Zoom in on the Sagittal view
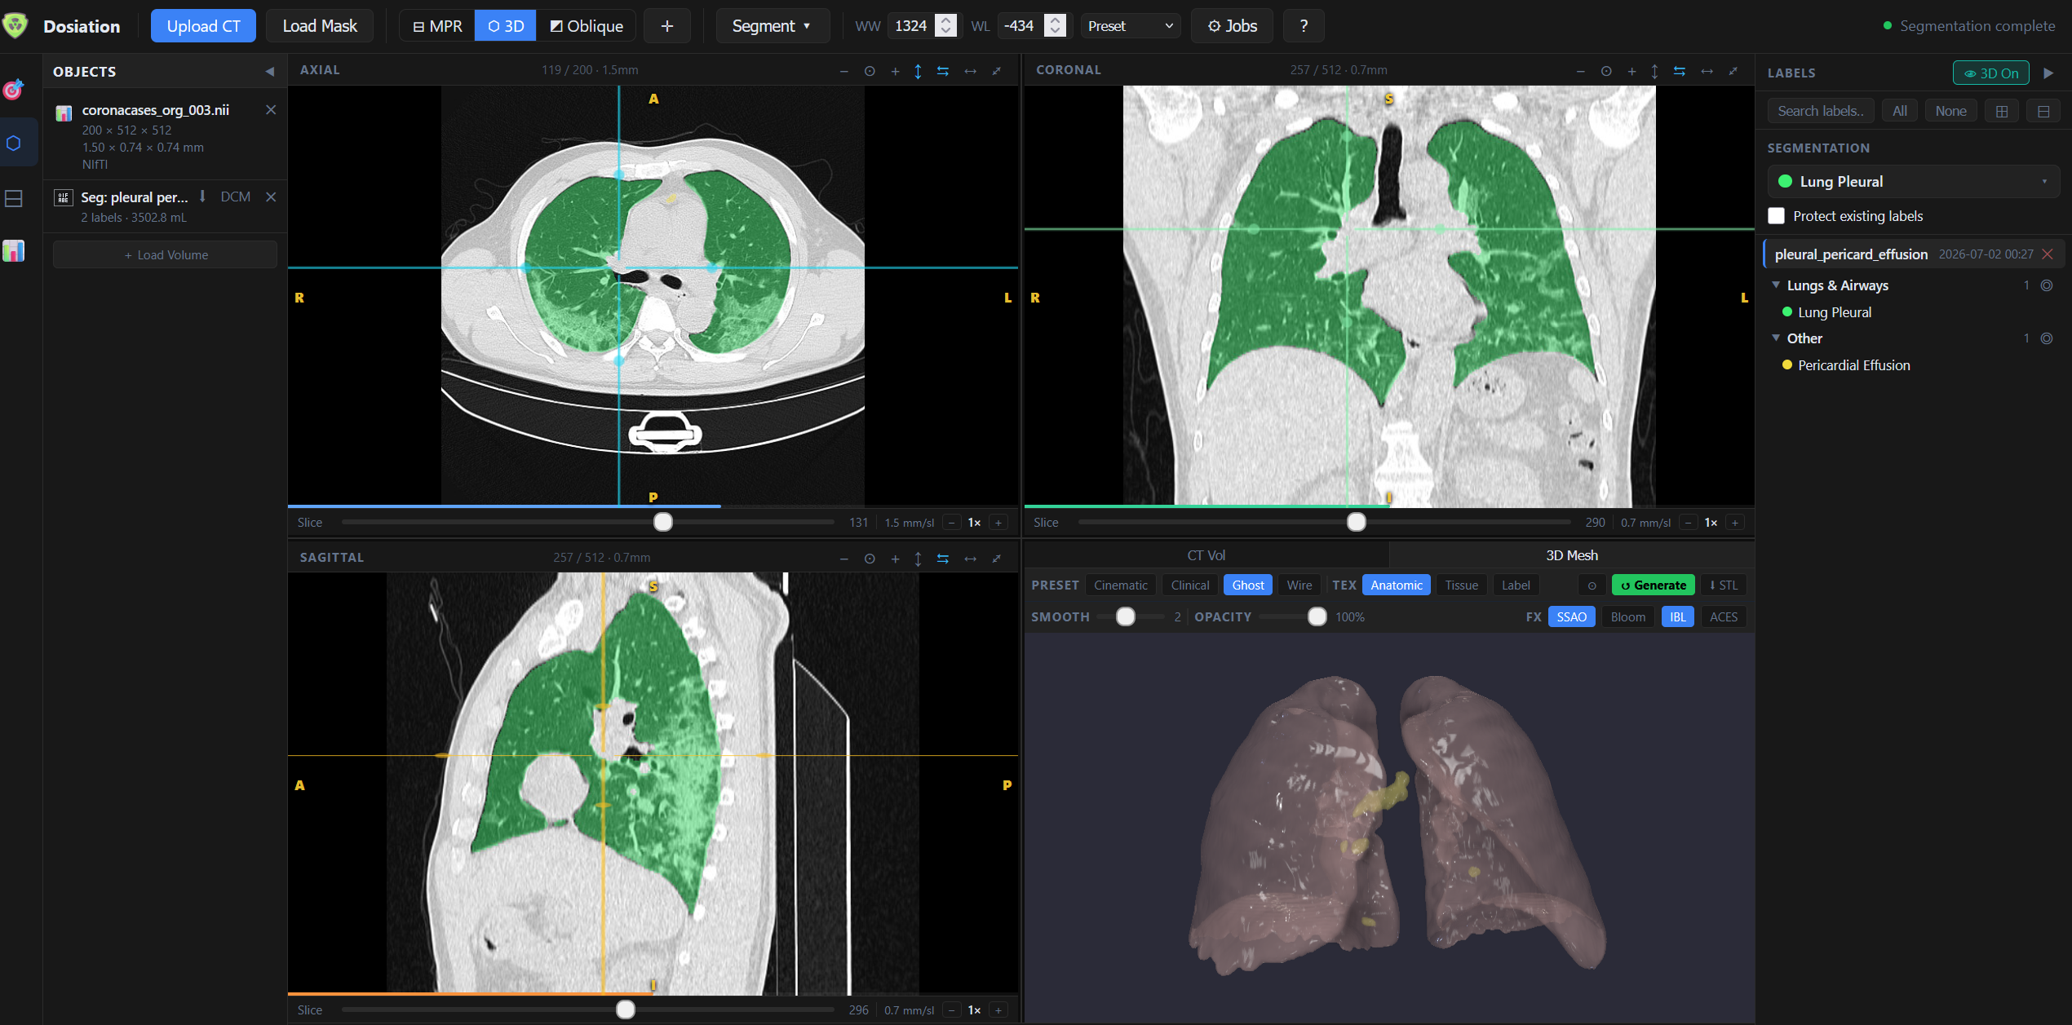This screenshot has width=2072, height=1025. click(895, 559)
